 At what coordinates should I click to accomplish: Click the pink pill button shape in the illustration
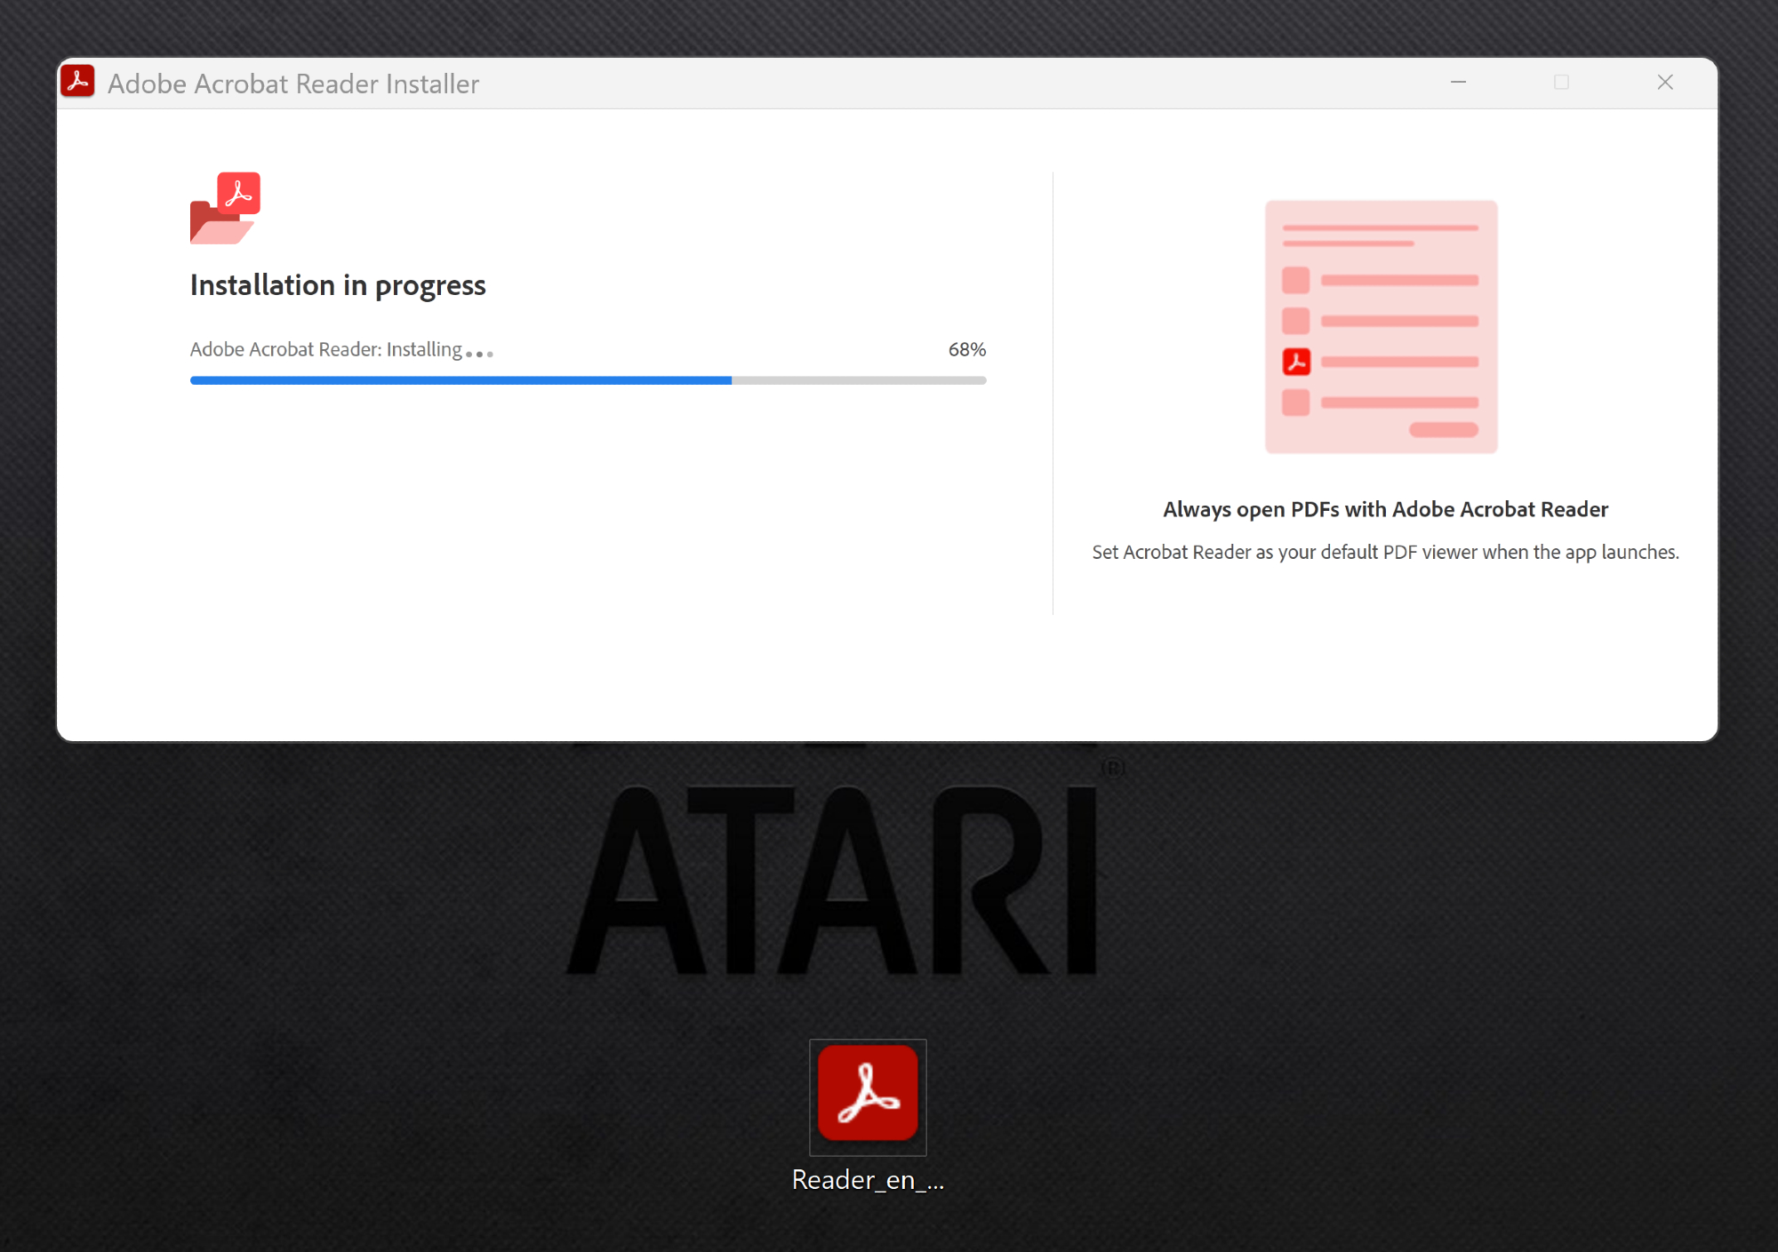point(1443,430)
